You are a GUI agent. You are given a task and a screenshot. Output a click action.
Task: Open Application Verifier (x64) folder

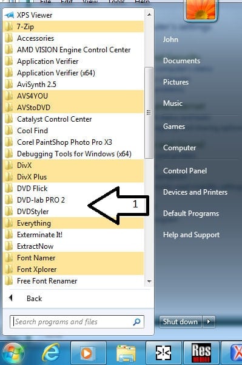(74, 73)
